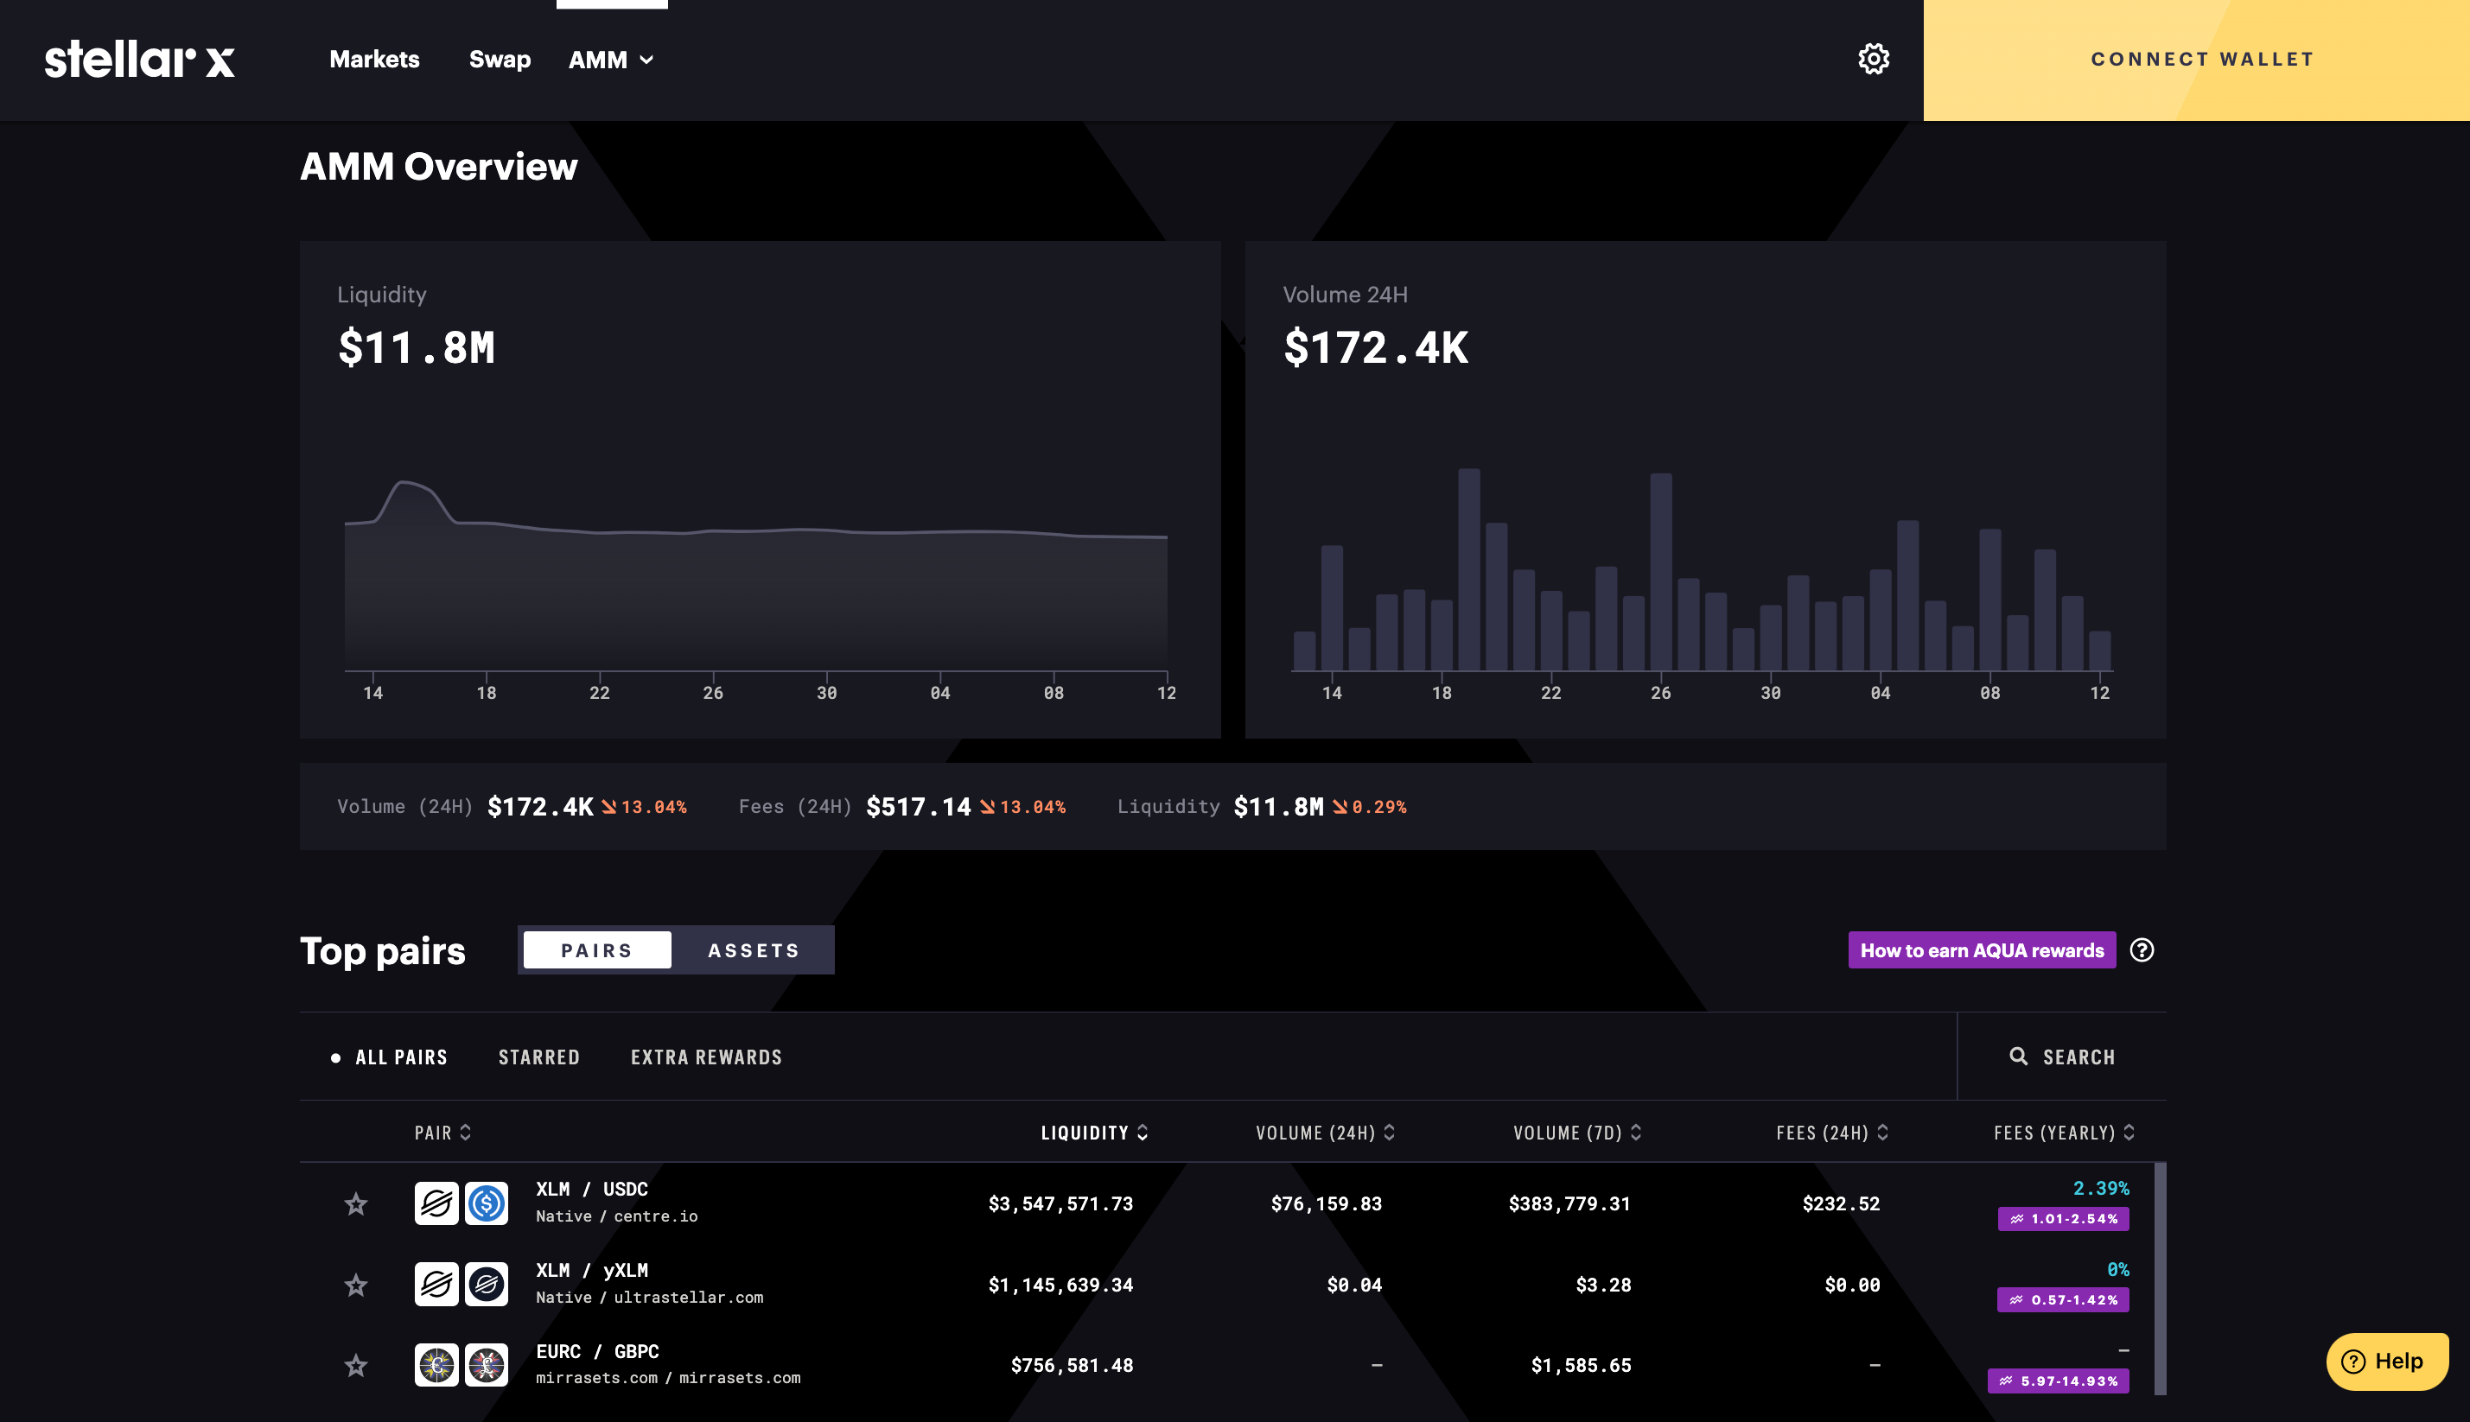Select the Extra Rewards filter
Screen dimensions: 2470x1422
click(705, 1057)
